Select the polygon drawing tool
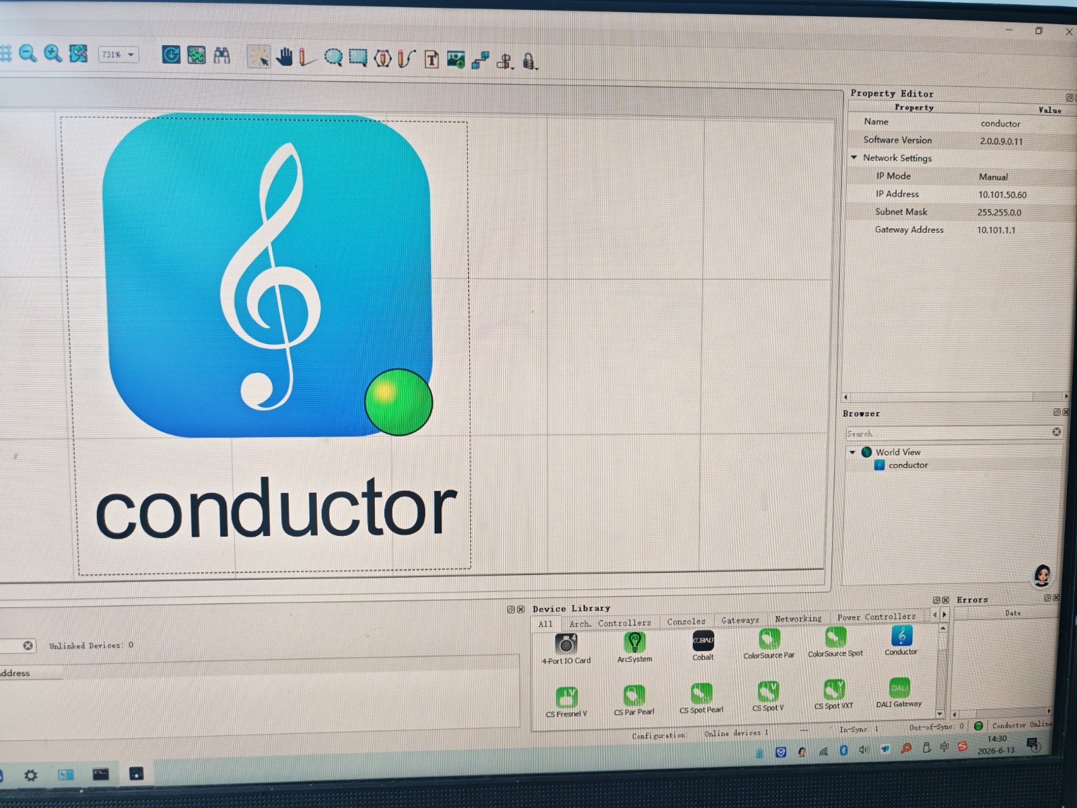The height and width of the screenshot is (808, 1077). coord(382,59)
